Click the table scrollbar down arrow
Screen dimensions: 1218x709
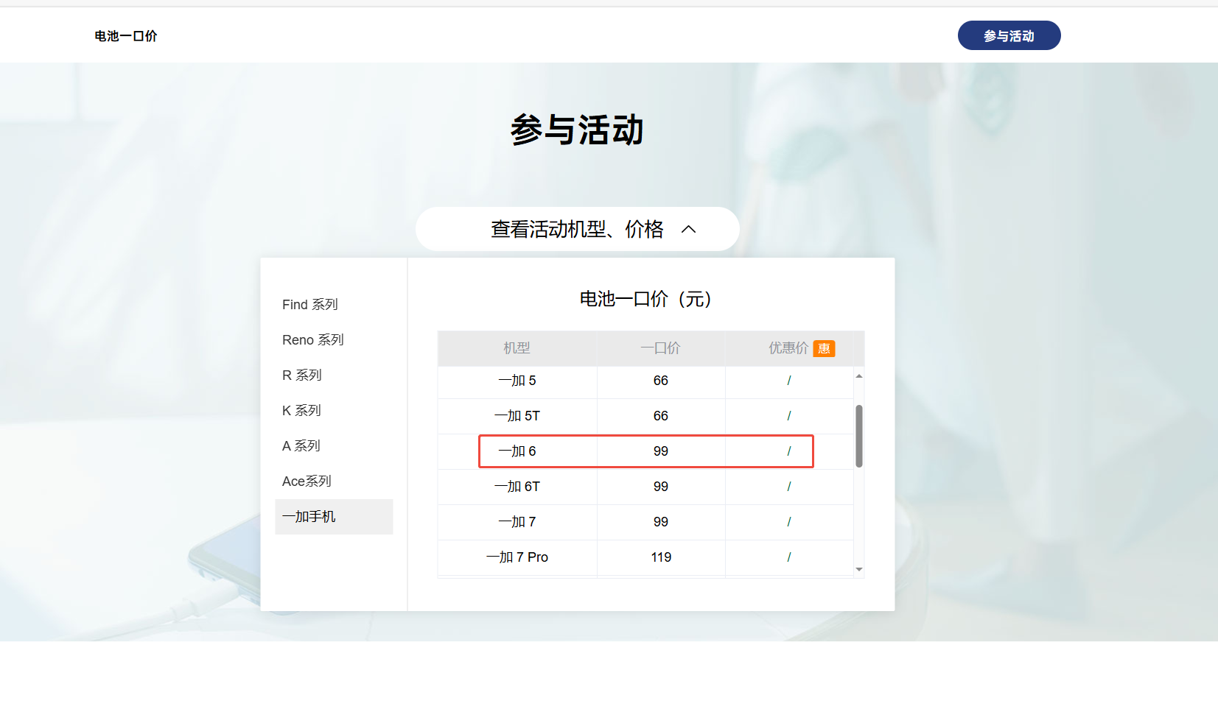point(859,569)
